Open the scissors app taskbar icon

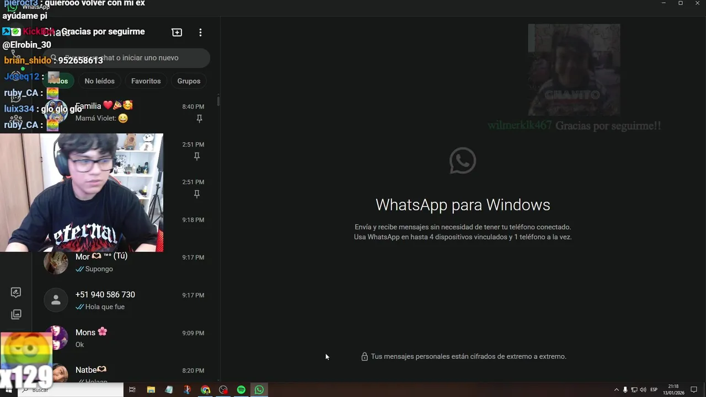187,390
